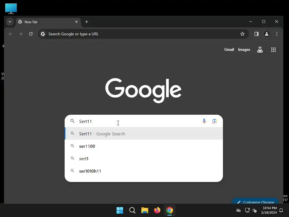Start voice search with microphone
This screenshot has width=289, height=217.
[204, 121]
